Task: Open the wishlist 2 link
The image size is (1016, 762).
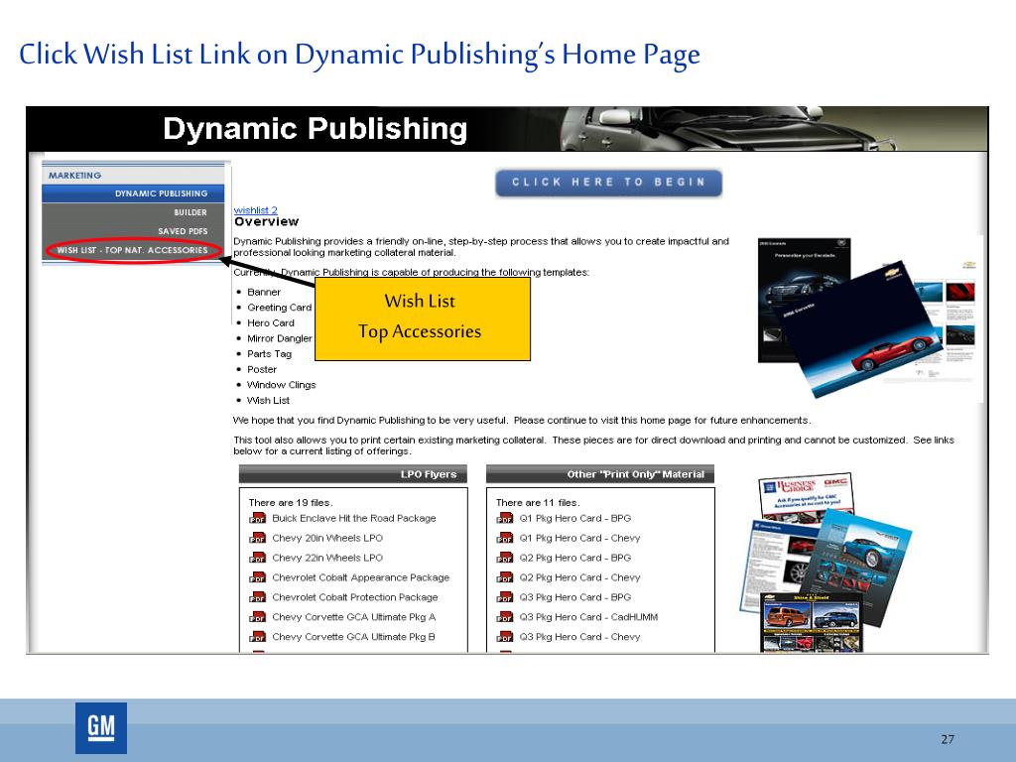Action: click(x=255, y=210)
